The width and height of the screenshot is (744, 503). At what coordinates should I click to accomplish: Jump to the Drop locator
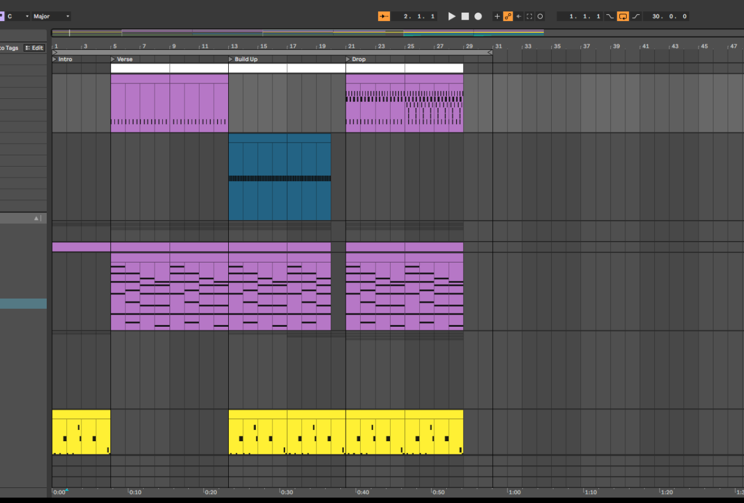click(356, 59)
